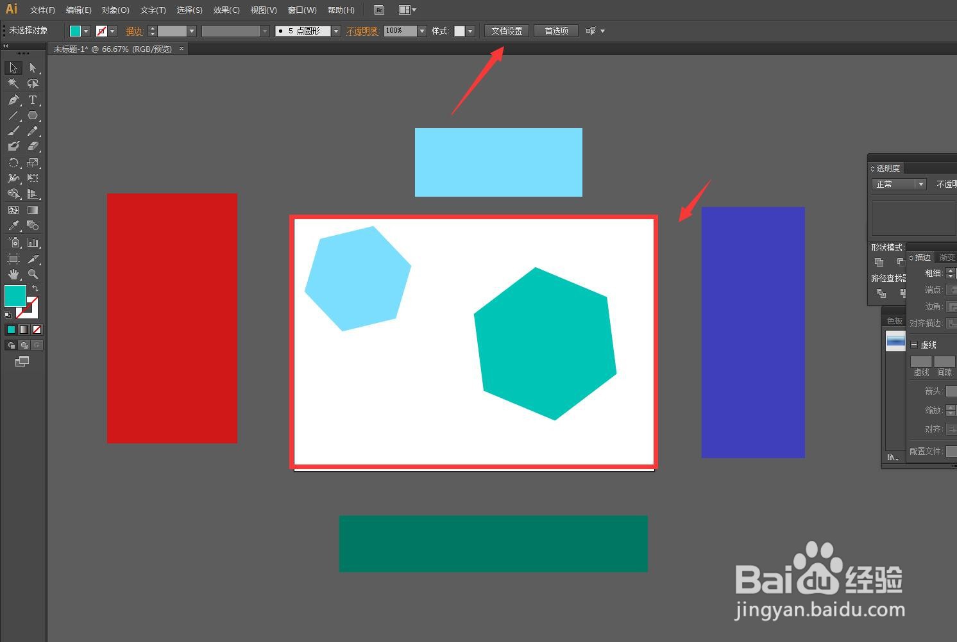Click the 文档设置 button
This screenshot has width=957, height=642.
(507, 31)
